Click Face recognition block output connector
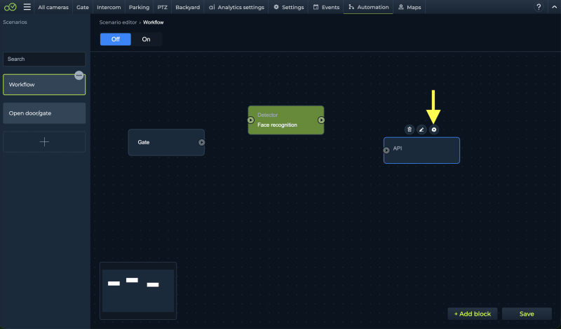The width and height of the screenshot is (561, 329). click(321, 120)
